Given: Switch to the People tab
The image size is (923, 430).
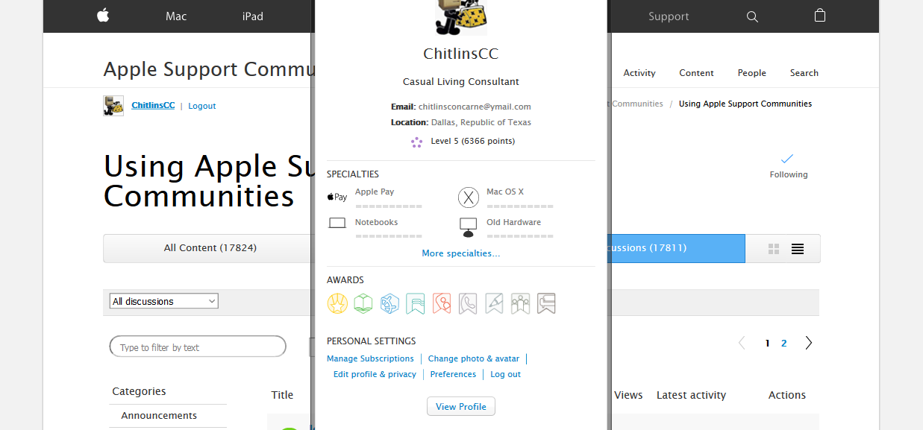Looking at the screenshot, I should pyautogui.click(x=751, y=73).
